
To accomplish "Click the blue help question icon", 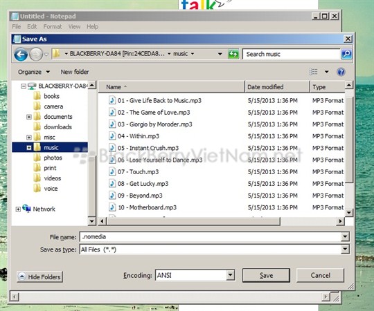I will coord(341,72).
